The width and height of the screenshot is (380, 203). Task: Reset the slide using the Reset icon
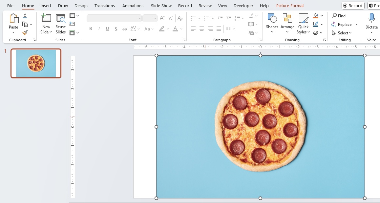72,24
